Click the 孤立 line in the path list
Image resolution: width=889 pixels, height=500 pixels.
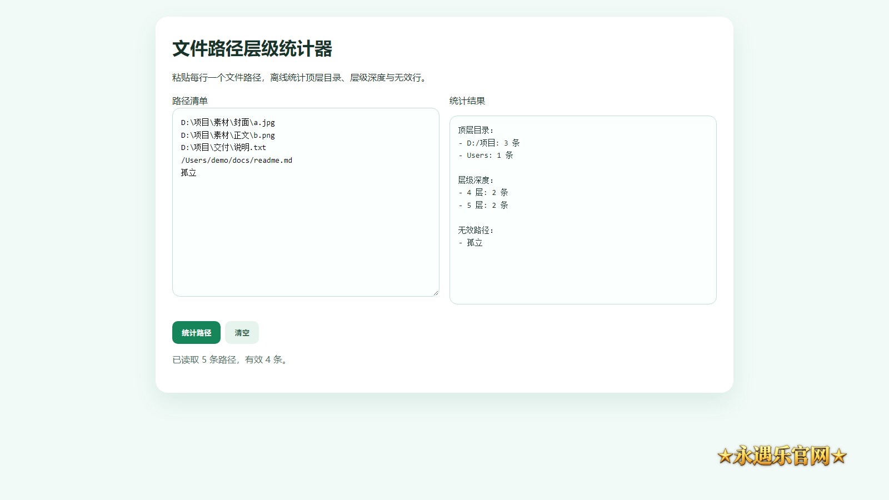click(x=188, y=173)
